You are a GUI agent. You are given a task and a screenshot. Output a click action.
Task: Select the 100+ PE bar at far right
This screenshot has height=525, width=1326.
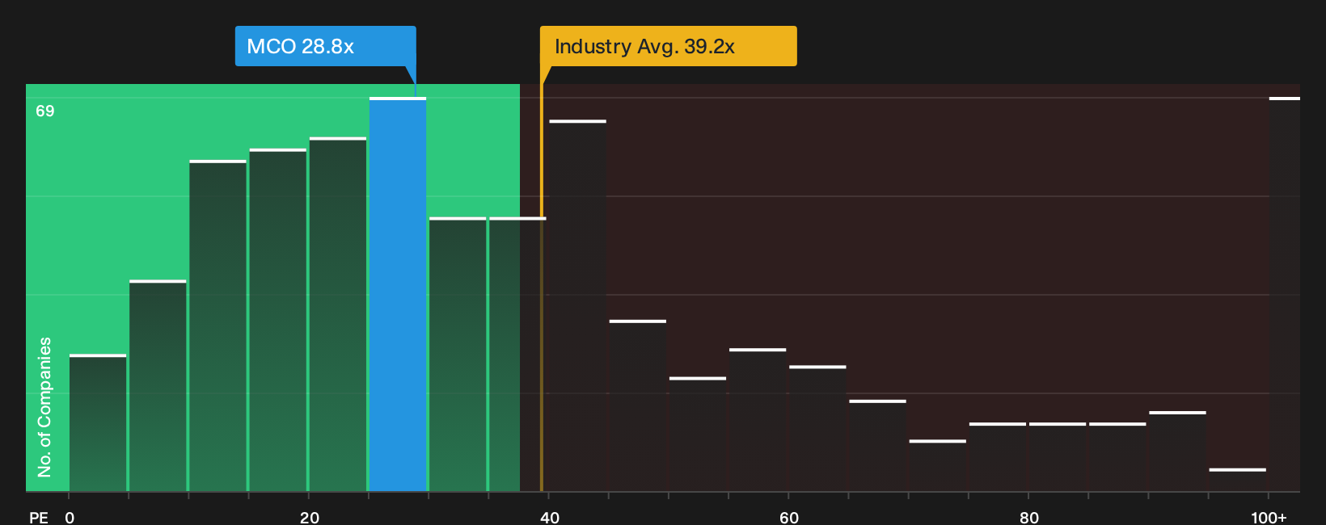point(1285,294)
